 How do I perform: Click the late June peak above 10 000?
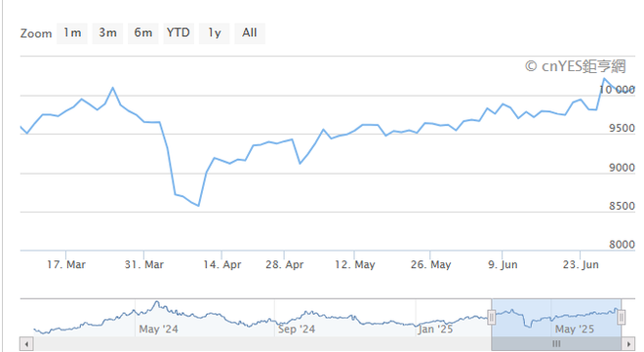point(604,78)
